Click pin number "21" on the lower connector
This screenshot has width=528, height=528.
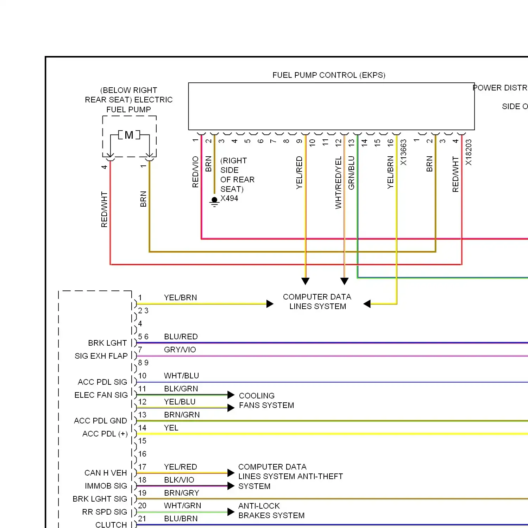point(142,518)
